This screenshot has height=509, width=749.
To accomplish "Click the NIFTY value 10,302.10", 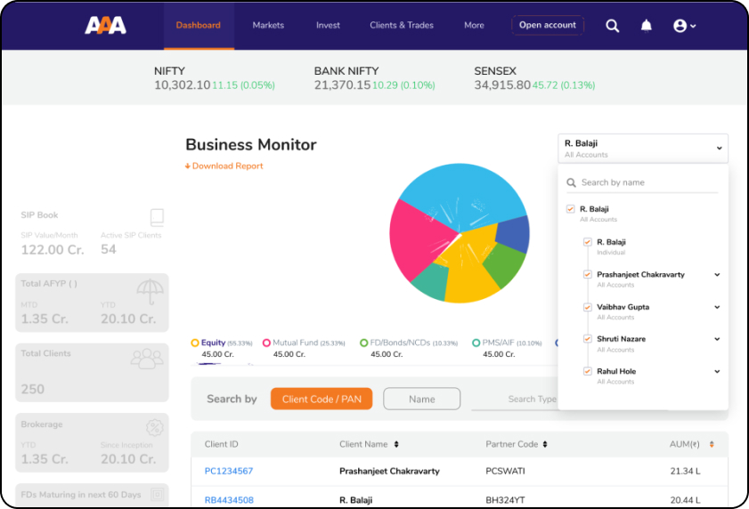I will [182, 85].
